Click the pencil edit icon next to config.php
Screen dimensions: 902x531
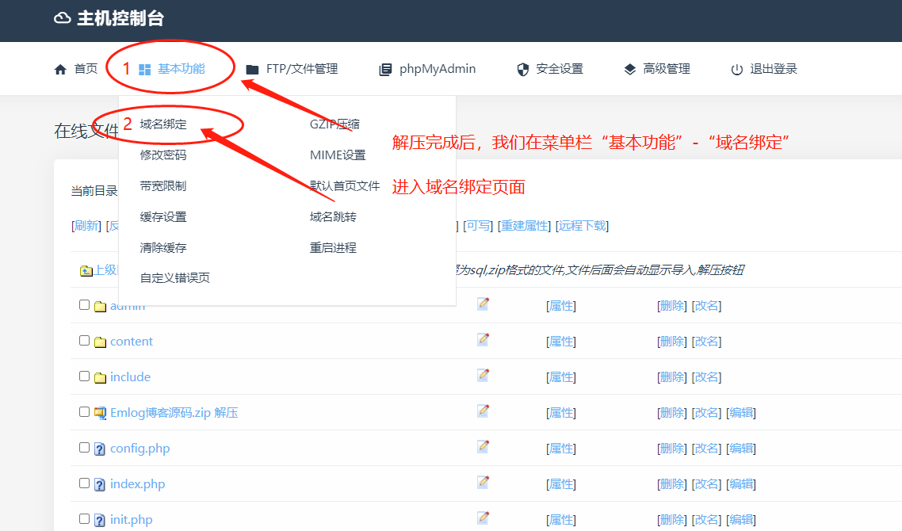pyautogui.click(x=483, y=448)
